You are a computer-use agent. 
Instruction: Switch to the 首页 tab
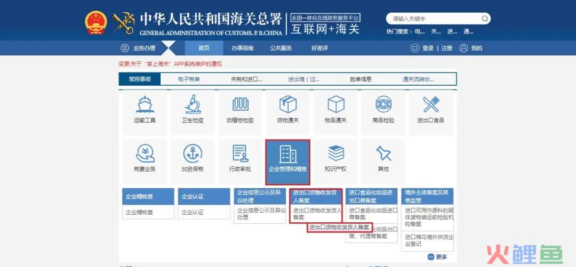204,48
